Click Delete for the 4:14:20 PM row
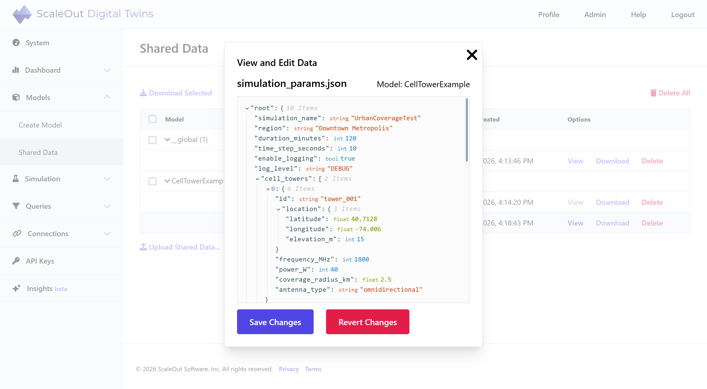Image resolution: width=707 pixels, height=389 pixels. click(x=652, y=203)
